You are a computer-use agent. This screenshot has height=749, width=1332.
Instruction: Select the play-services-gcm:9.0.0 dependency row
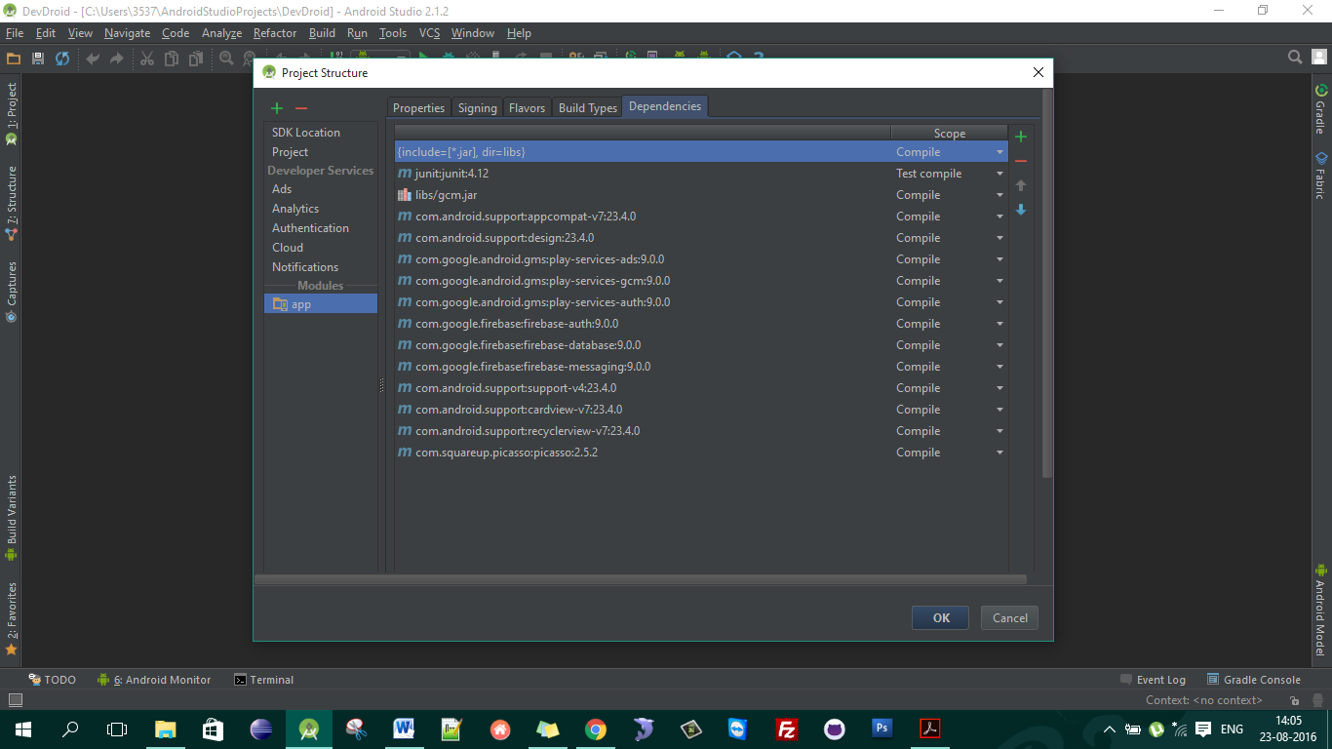701,281
